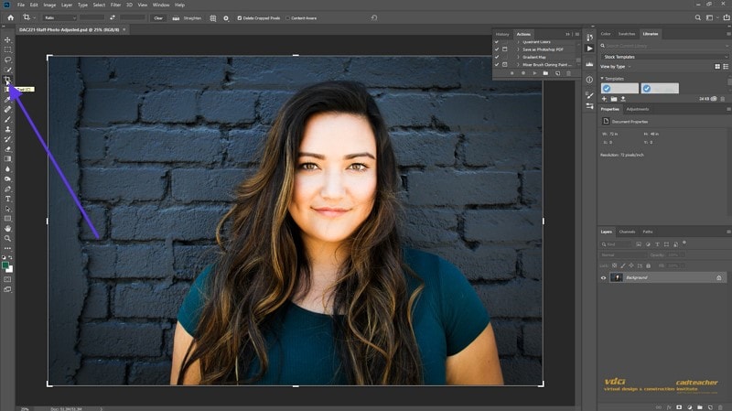
Task: Add content with Libraries plus icon
Action: click(604, 99)
